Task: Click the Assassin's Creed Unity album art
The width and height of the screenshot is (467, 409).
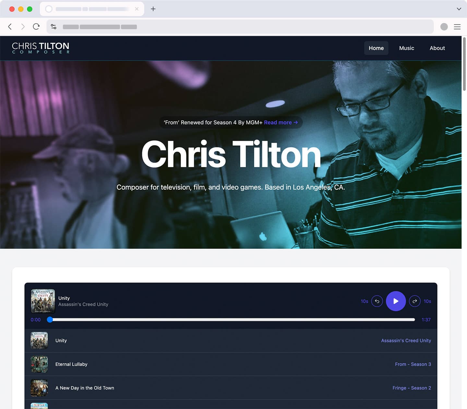Action: click(x=43, y=301)
